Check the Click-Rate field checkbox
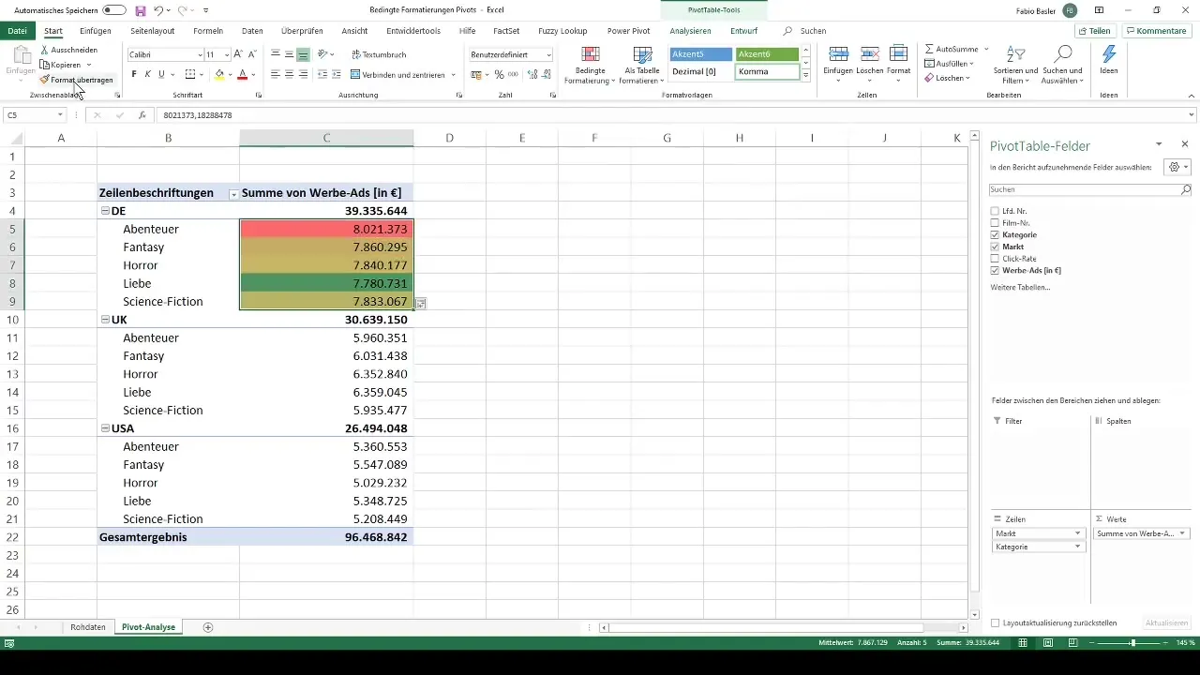This screenshot has width=1200, height=675. point(995,258)
